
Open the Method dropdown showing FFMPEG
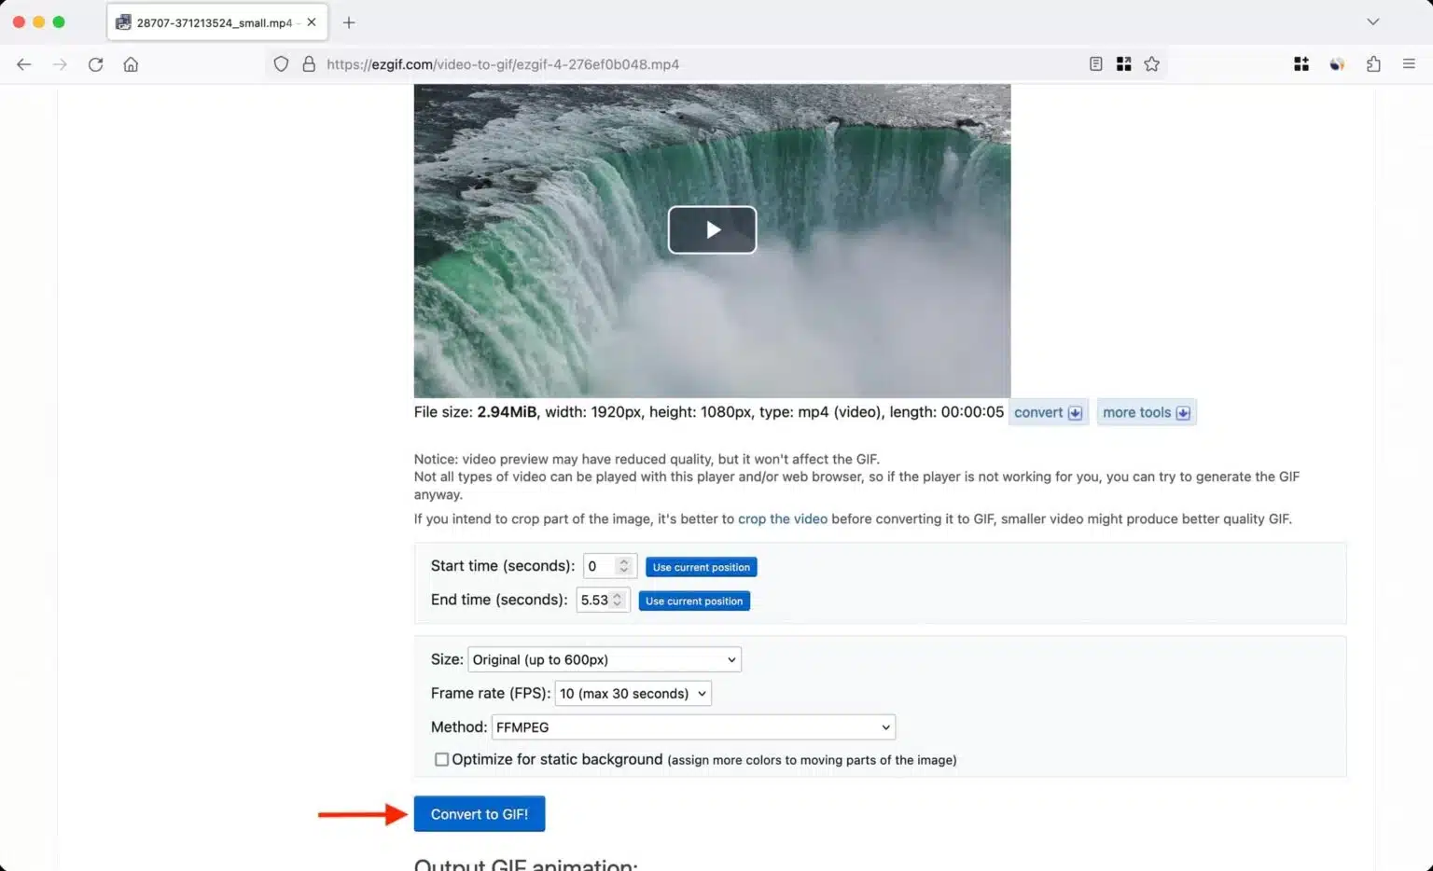pos(692,726)
